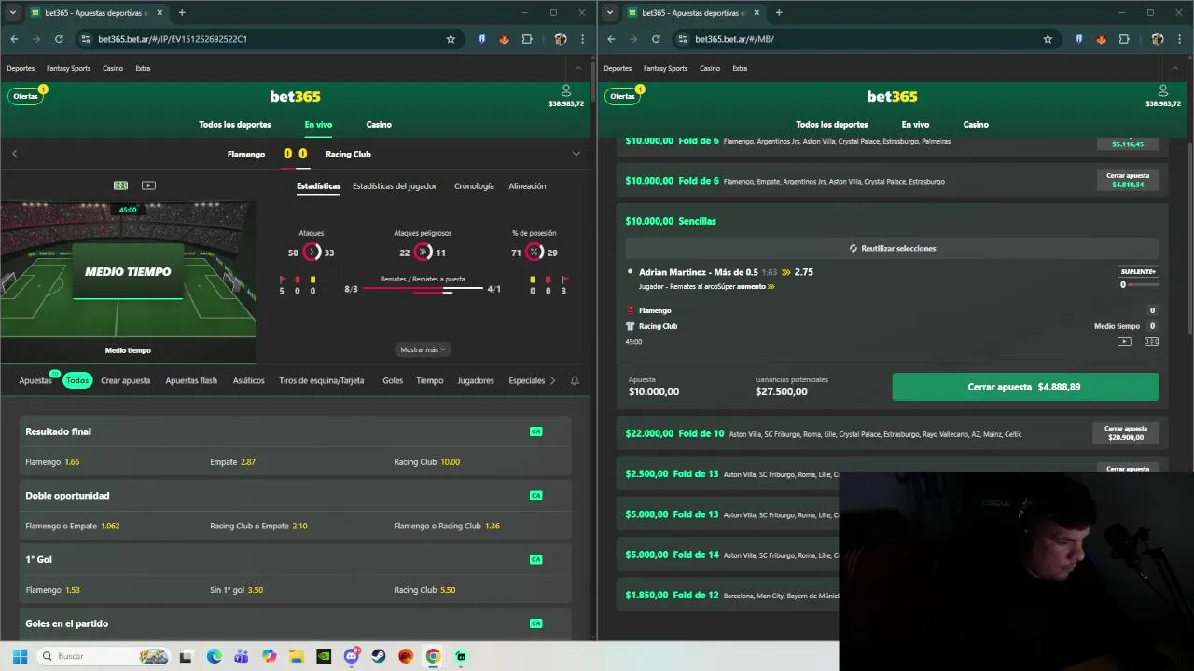
Task: Open the Cronología tab
Action: 474,185
